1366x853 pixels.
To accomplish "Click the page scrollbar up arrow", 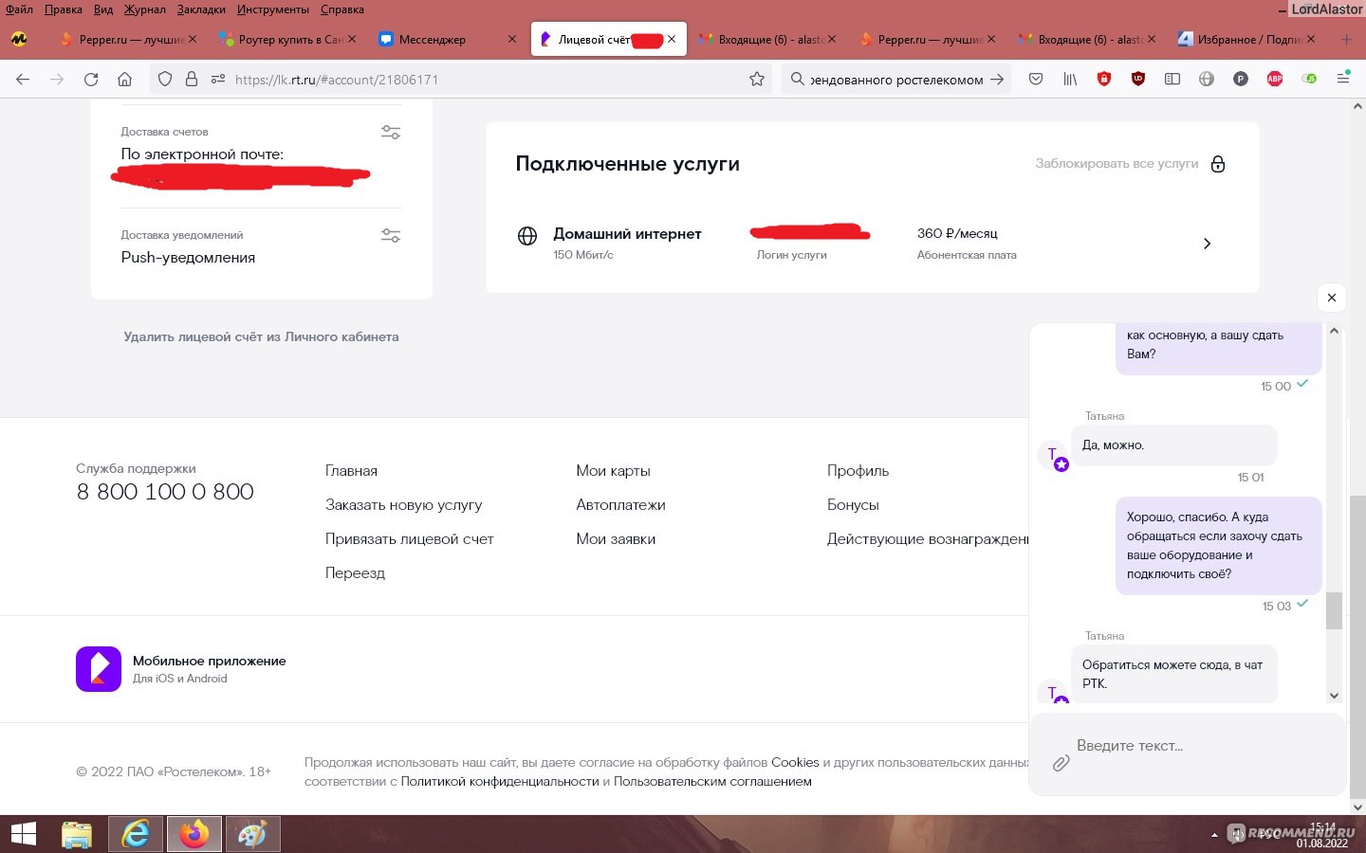I will click(1357, 106).
